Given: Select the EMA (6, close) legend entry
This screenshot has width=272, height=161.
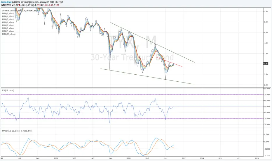Looking at the screenshot, I should click(x=8, y=23).
